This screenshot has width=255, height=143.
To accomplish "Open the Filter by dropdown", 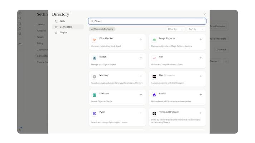I will click(175, 29).
